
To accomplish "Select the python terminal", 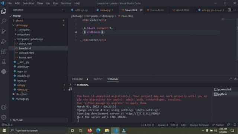I will 221,94.
